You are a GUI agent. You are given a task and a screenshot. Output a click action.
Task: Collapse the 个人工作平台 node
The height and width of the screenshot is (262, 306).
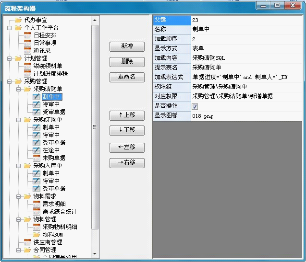coord(9,28)
